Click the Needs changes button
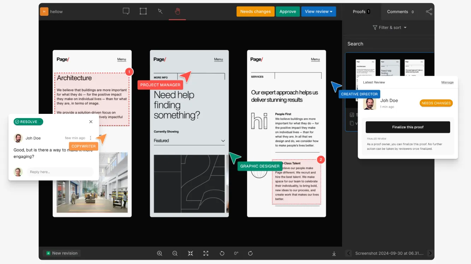 pyautogui.click(x=255, y=11)
